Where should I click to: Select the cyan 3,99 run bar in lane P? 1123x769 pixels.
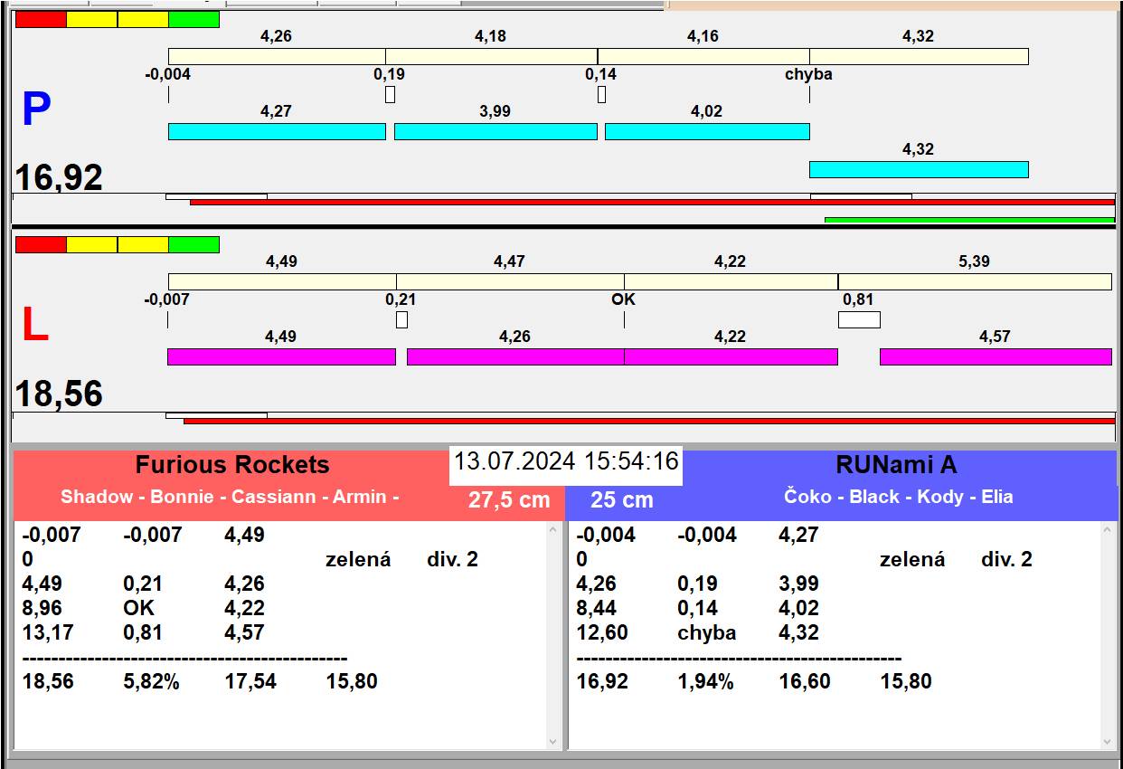495,131
